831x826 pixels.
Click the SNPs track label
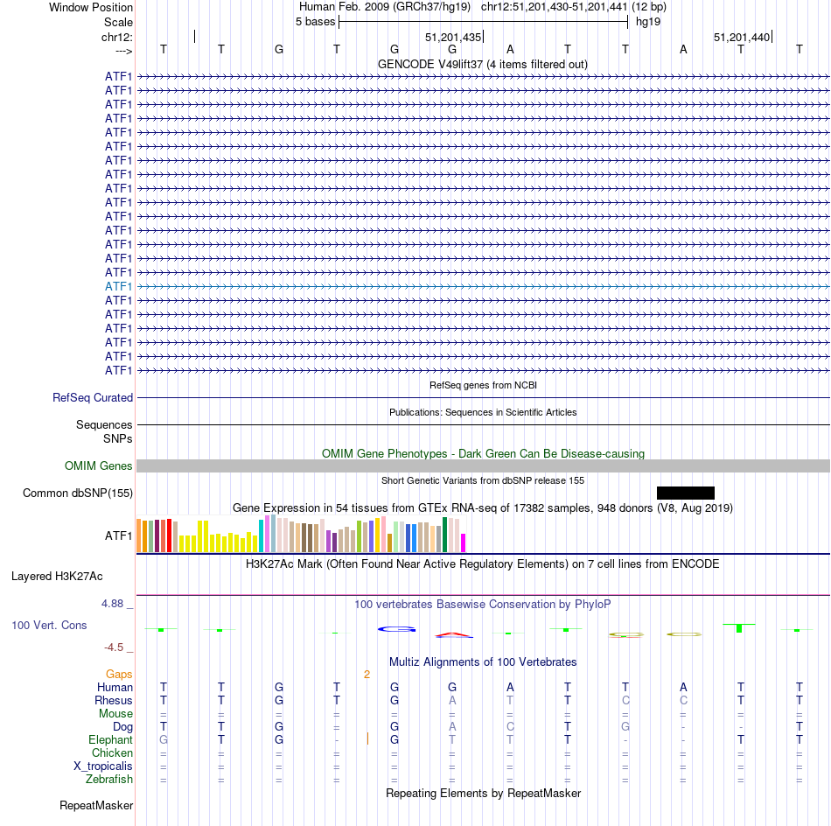pos(118,439)
